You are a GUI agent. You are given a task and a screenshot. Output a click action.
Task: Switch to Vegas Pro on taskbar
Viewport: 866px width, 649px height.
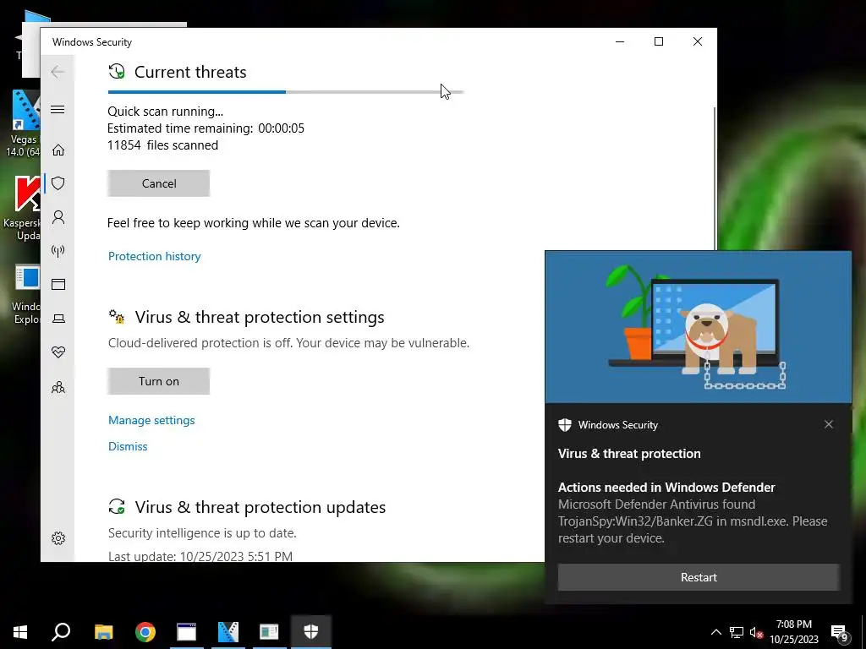click(227, 632)
